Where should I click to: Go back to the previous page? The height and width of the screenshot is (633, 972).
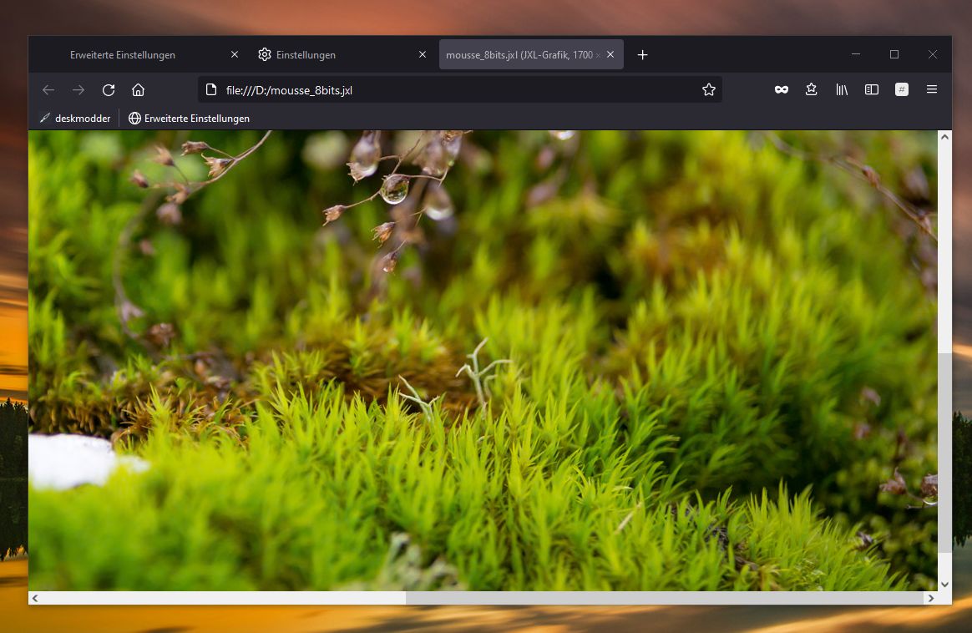point(48,90)
